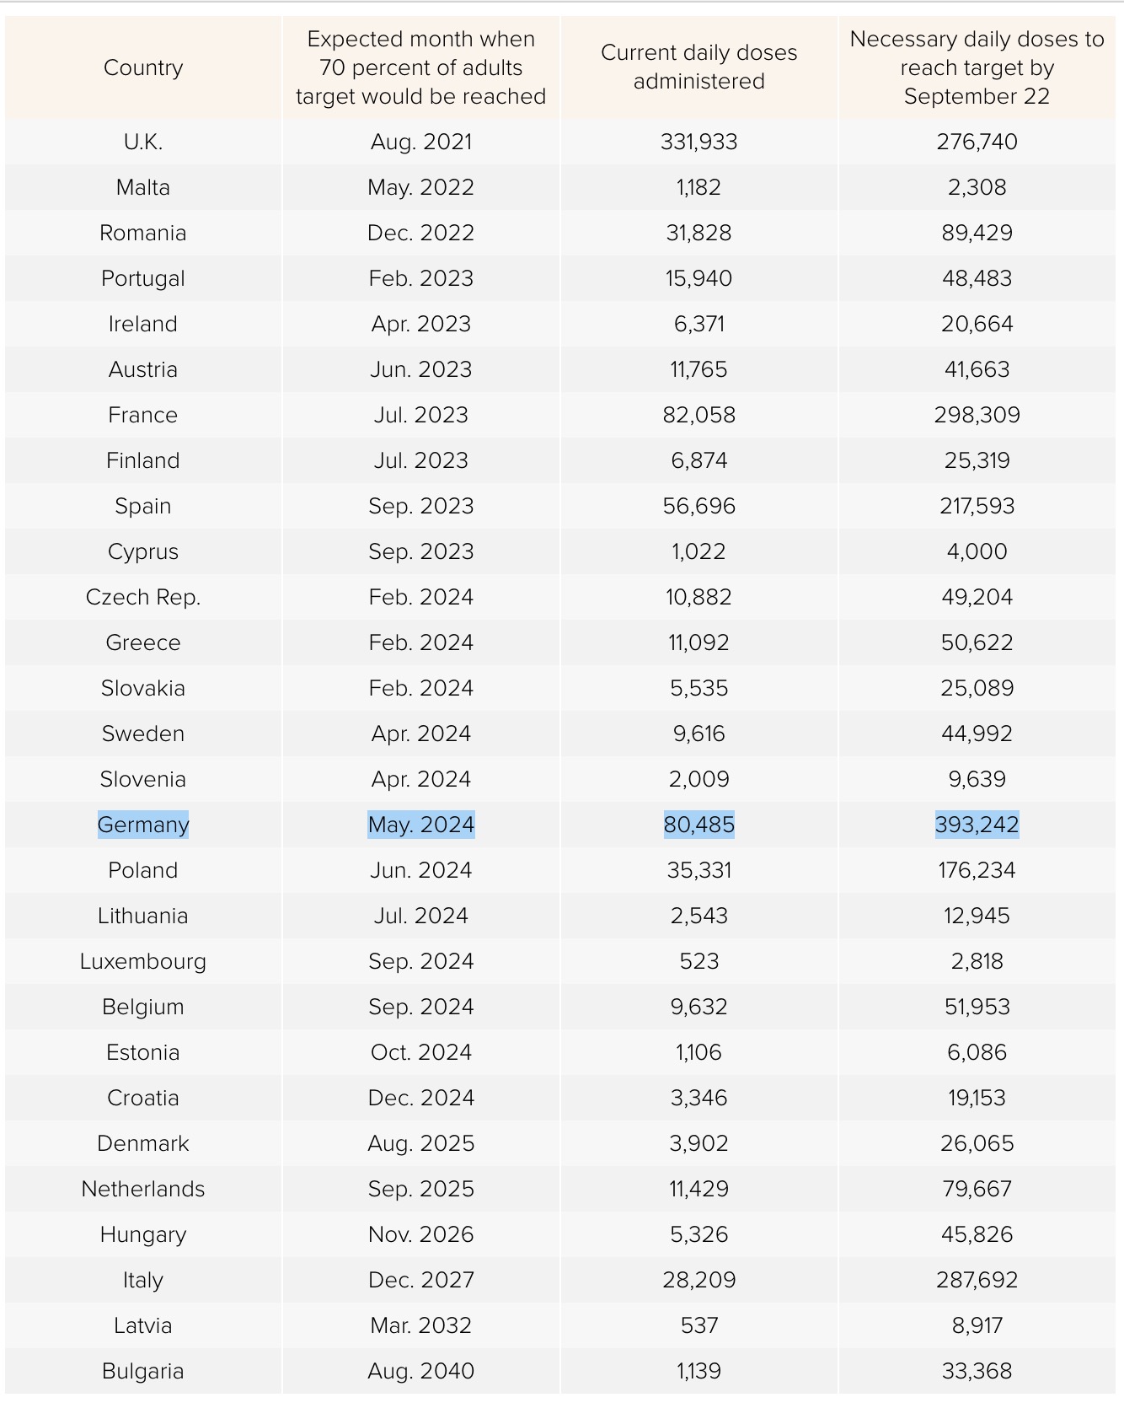
Task: Select Cyprus necessary doses 4,000
Action: point(977,551)
